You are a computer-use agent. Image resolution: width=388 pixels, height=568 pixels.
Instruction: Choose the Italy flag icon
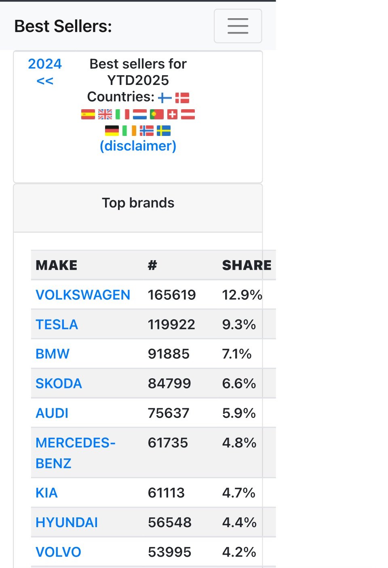coord(122,114)
